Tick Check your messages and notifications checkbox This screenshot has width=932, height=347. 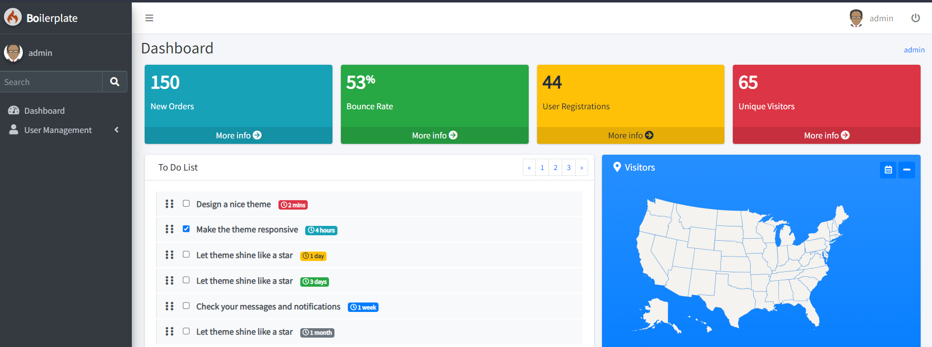tap(186, 306)
